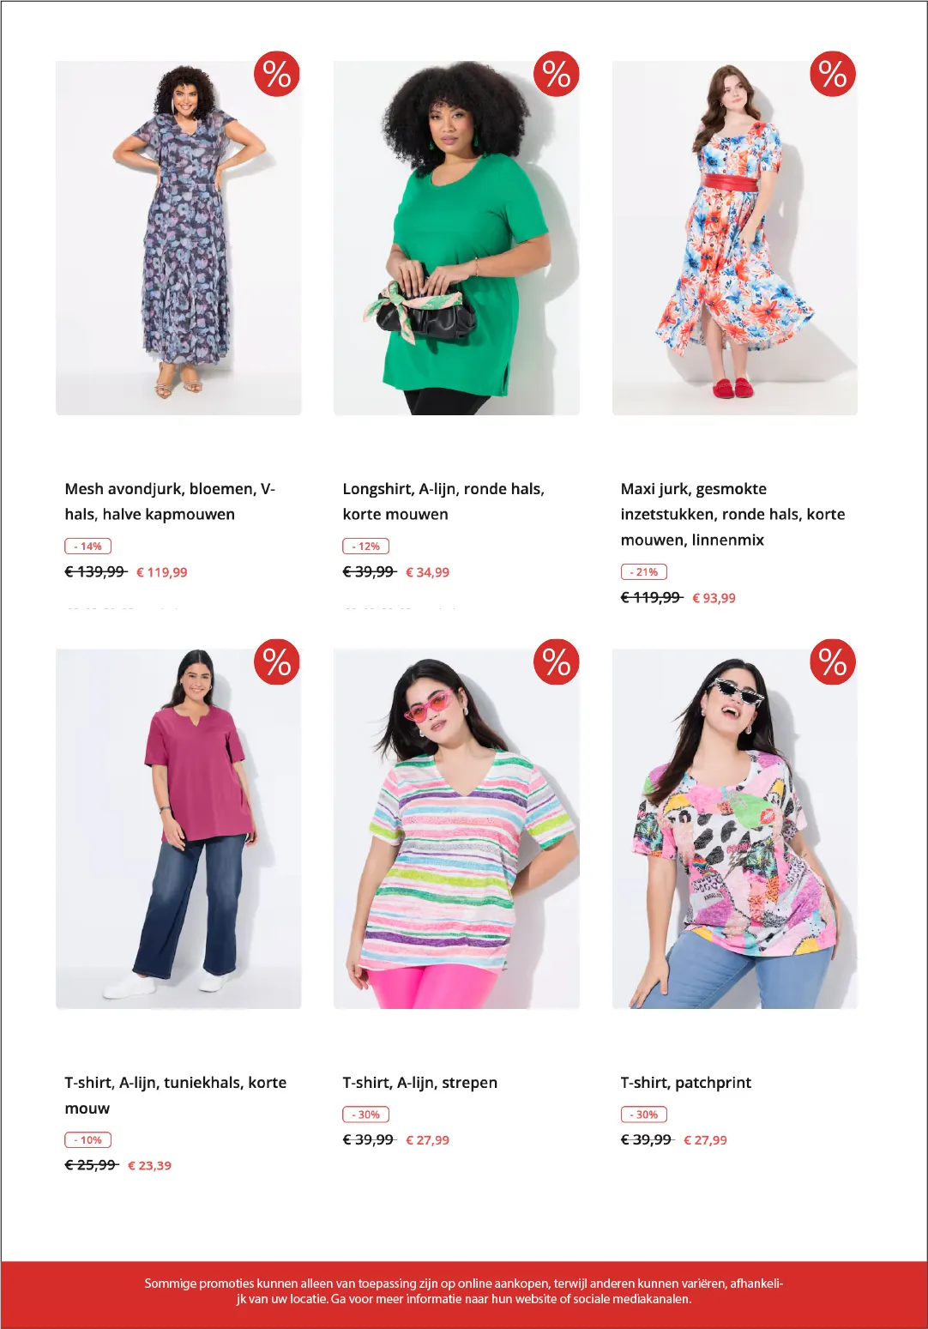Click the Mesh avondjurk, bloemen title
This screenshot has width=928, height=1329.
tap(170, 501)
